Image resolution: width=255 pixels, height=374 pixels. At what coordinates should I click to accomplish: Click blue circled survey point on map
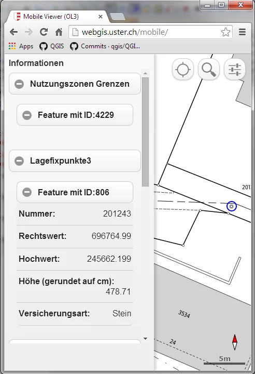pyautogui.click(x=232, y=206)
